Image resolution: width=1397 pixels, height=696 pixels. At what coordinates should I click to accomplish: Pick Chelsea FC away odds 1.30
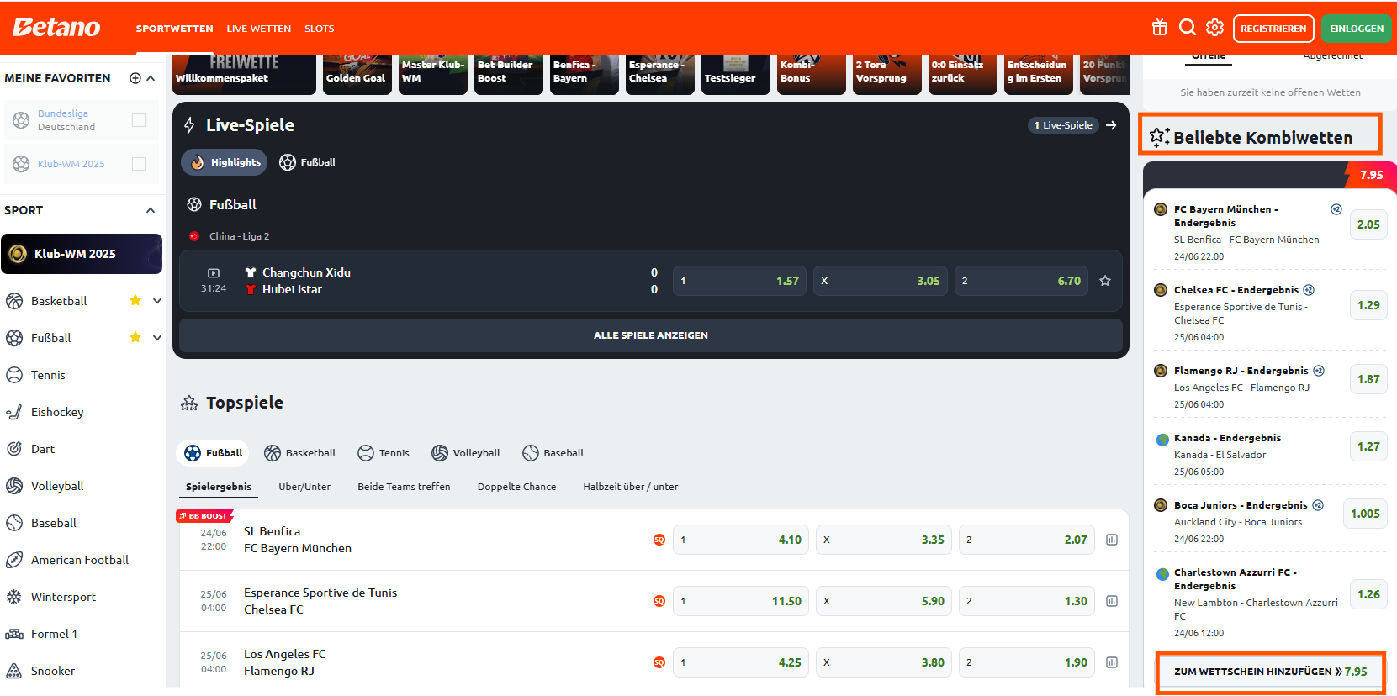[1027, 601]
